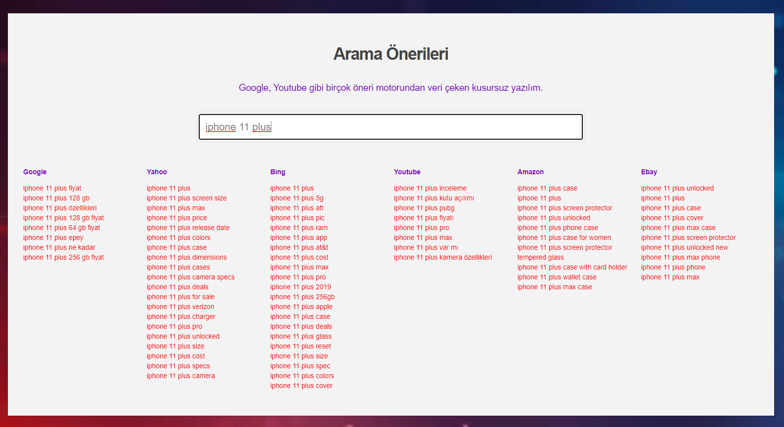Image resolution: width=784 pixels, height=427 pixels.
Task: Open Bing suggestion "iphone 11 plus cover"
Action: [x=302, y=386]
